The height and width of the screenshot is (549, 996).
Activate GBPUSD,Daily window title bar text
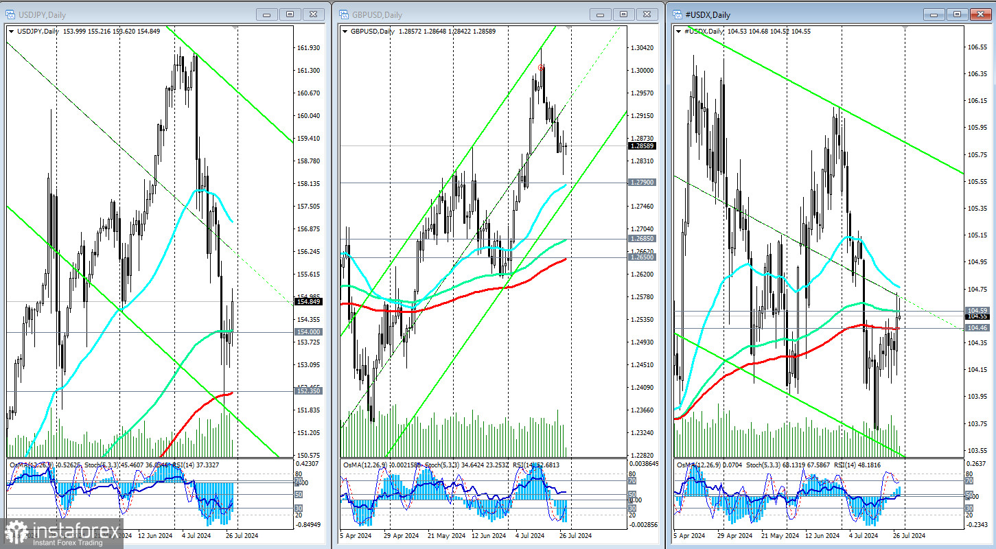[376, 14]
